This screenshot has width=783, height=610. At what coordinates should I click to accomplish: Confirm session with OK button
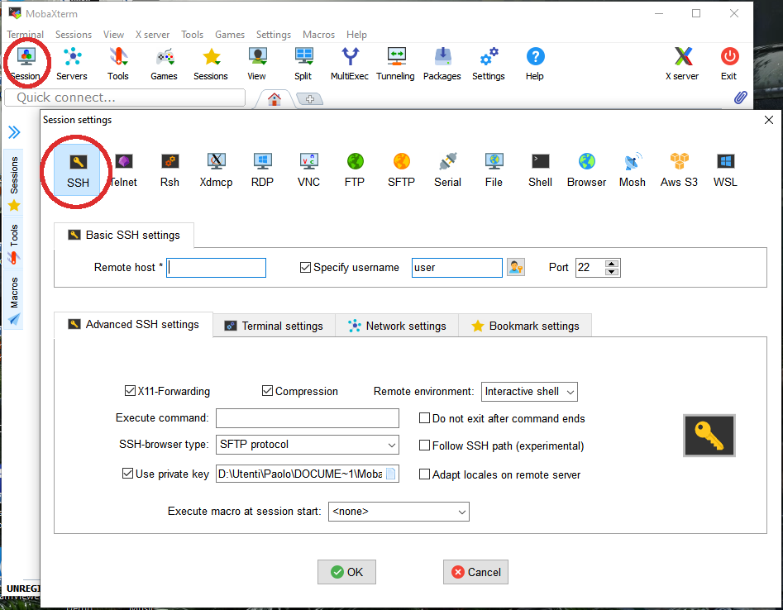346,572
